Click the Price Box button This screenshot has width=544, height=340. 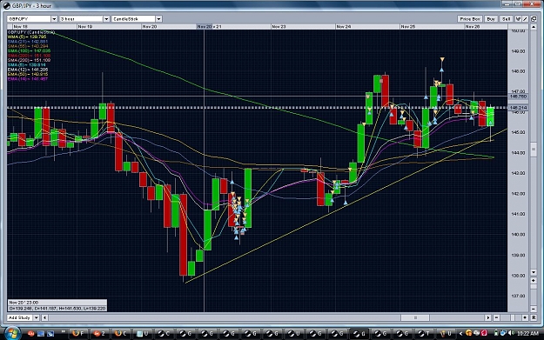(x=470, y=19)
